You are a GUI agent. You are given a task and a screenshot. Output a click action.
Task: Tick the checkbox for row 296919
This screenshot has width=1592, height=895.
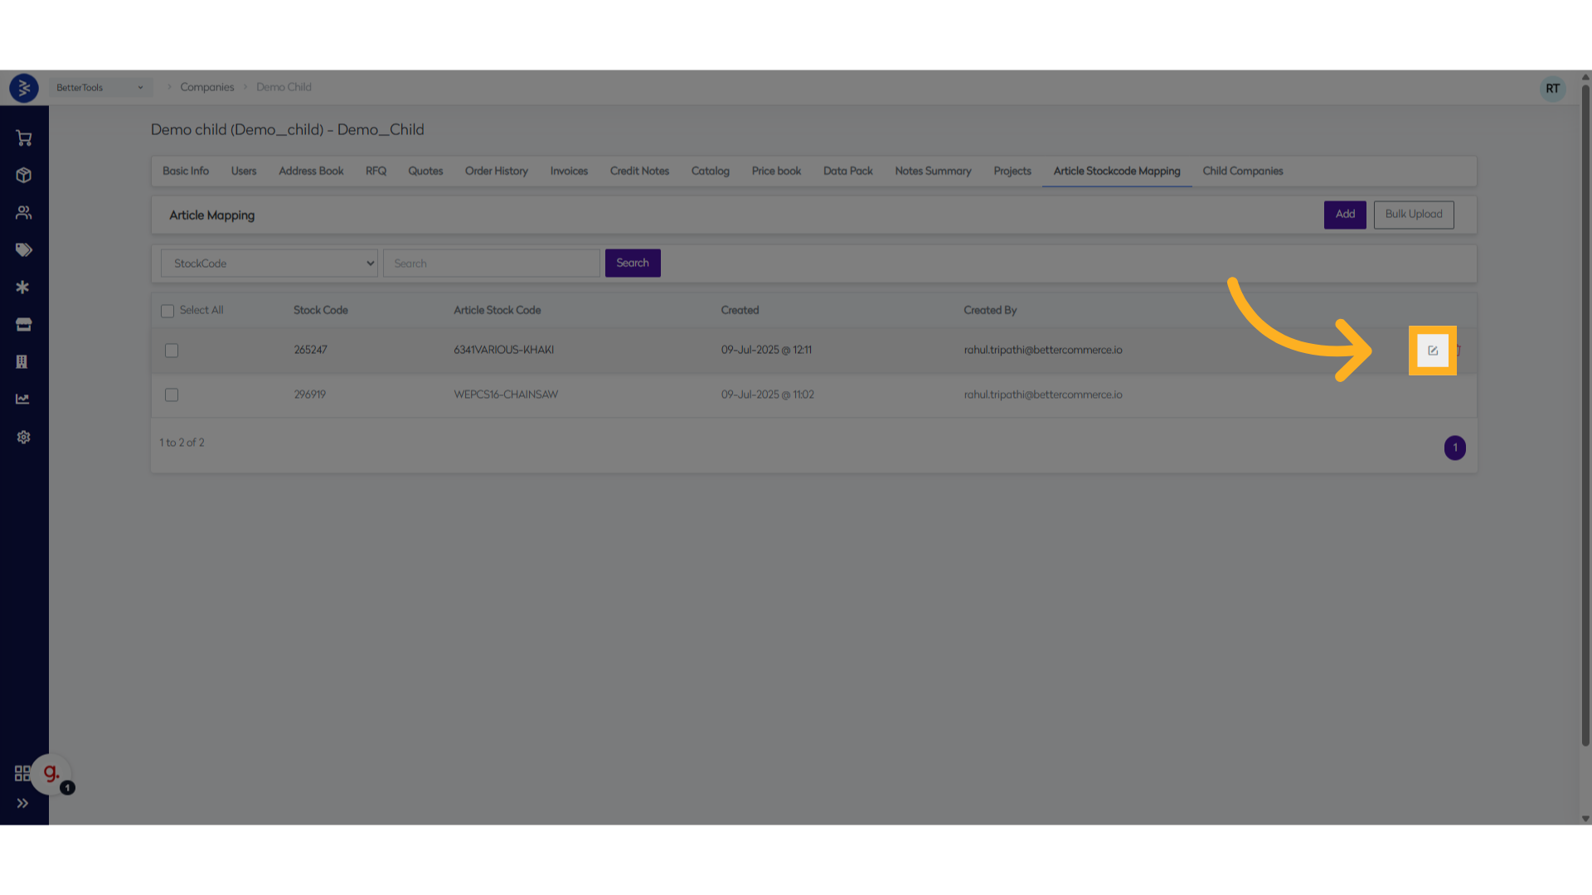coord(172,395)
